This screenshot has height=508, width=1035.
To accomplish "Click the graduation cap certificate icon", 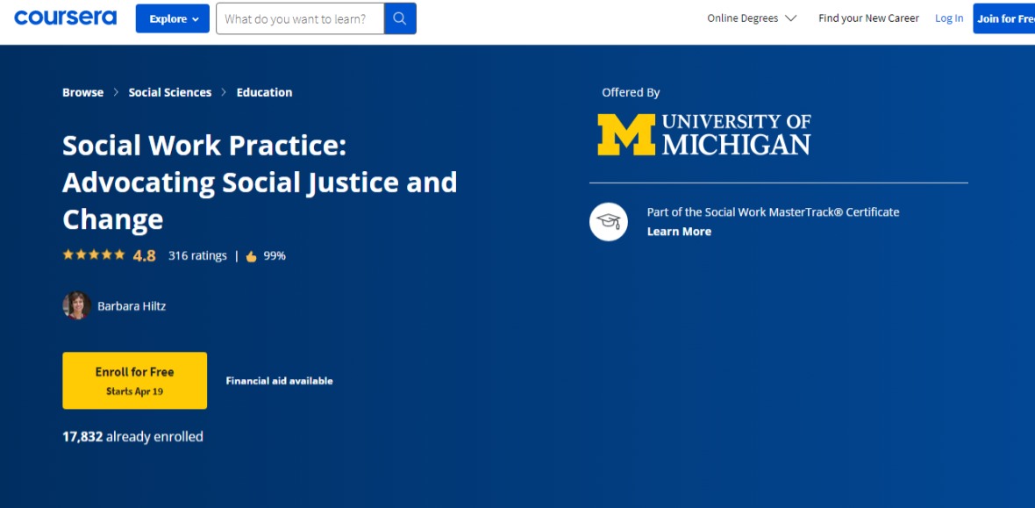I will click(x=609, y=222).
